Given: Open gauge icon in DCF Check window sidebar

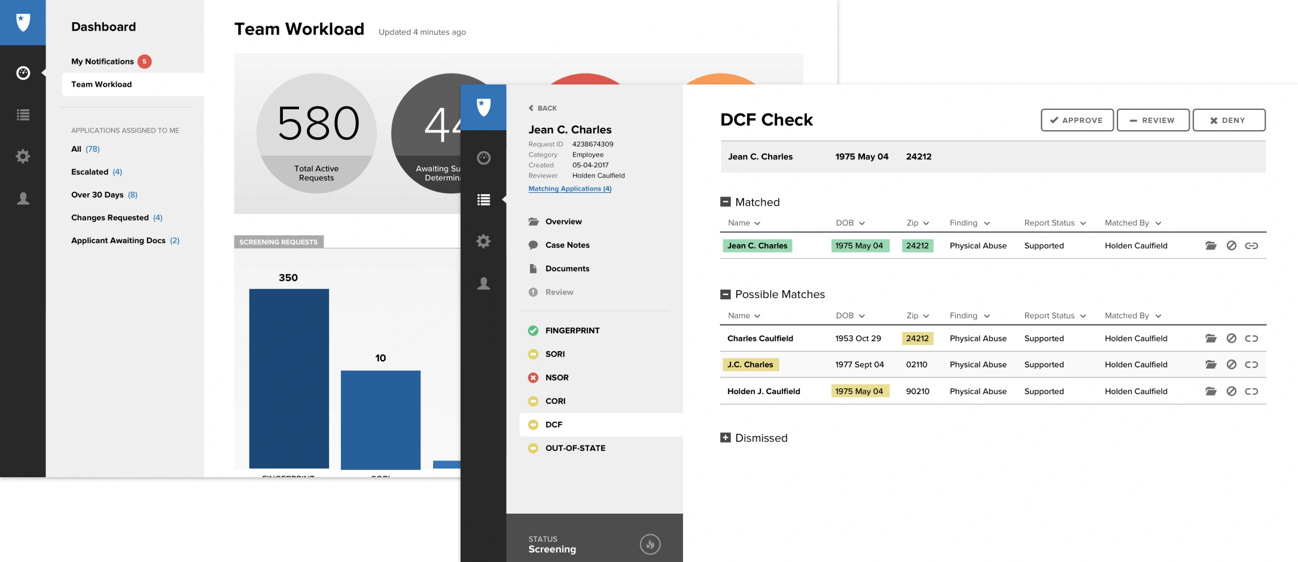Looking at the screenshot, I should 483,158.
